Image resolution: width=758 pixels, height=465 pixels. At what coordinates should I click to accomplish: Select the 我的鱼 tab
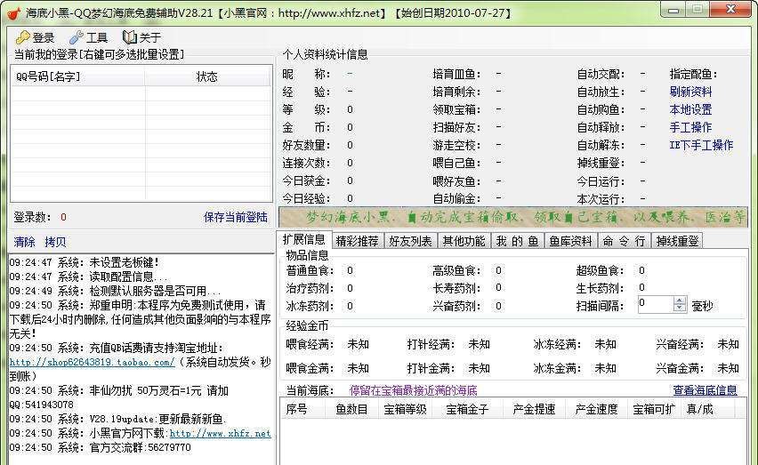coord(517,240)
